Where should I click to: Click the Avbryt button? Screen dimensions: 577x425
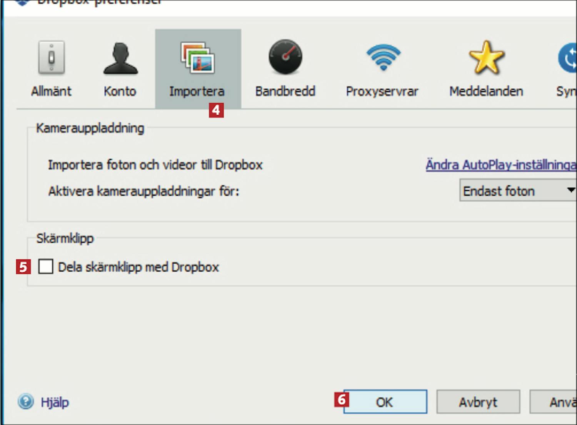(478, 402)
